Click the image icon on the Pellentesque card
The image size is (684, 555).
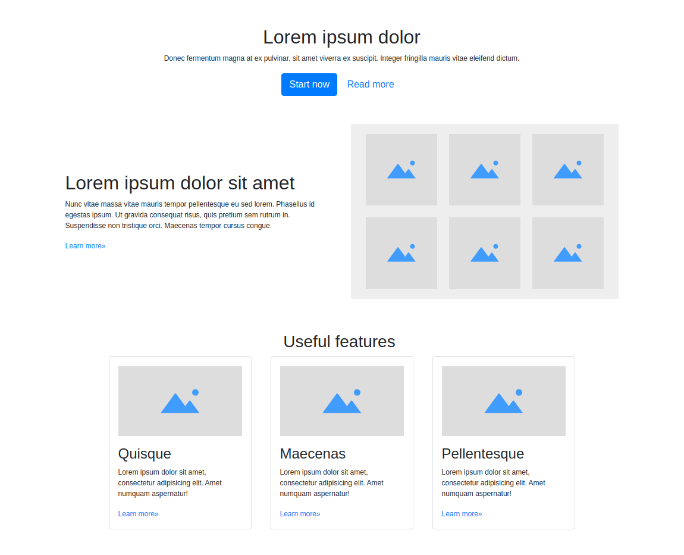point(504,400)
